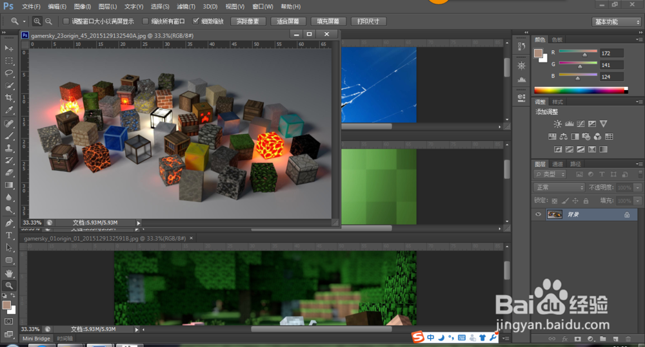Open the Layers panel flyout menu
This screenshot has width=645, height=347.
pyautogui.click(x=639, y=164)
